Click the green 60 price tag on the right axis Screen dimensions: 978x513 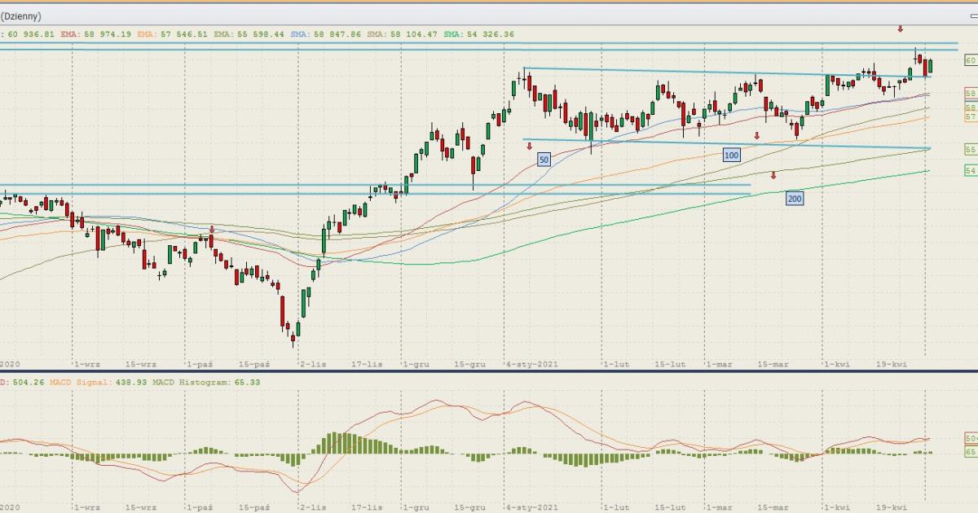coord(971,60)
